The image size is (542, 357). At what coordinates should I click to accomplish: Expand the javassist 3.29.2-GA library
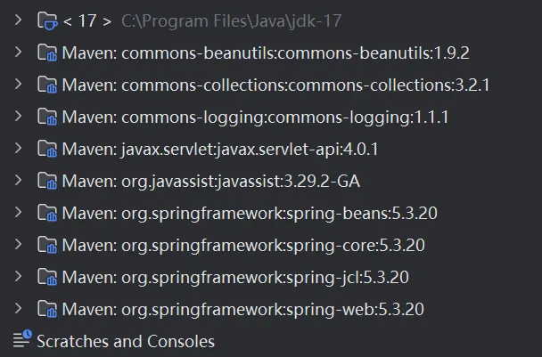(x=19, y=182)
